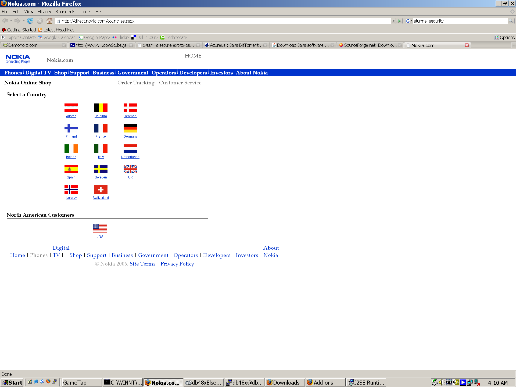Viewport: 516px width, 387px height.
Task: Open the Phones navigation link
Action: pos(13,73)
